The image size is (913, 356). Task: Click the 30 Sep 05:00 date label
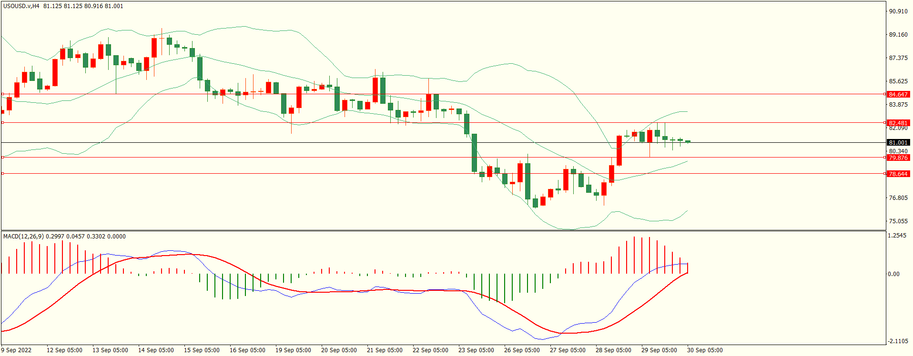(x=705, y=350)
